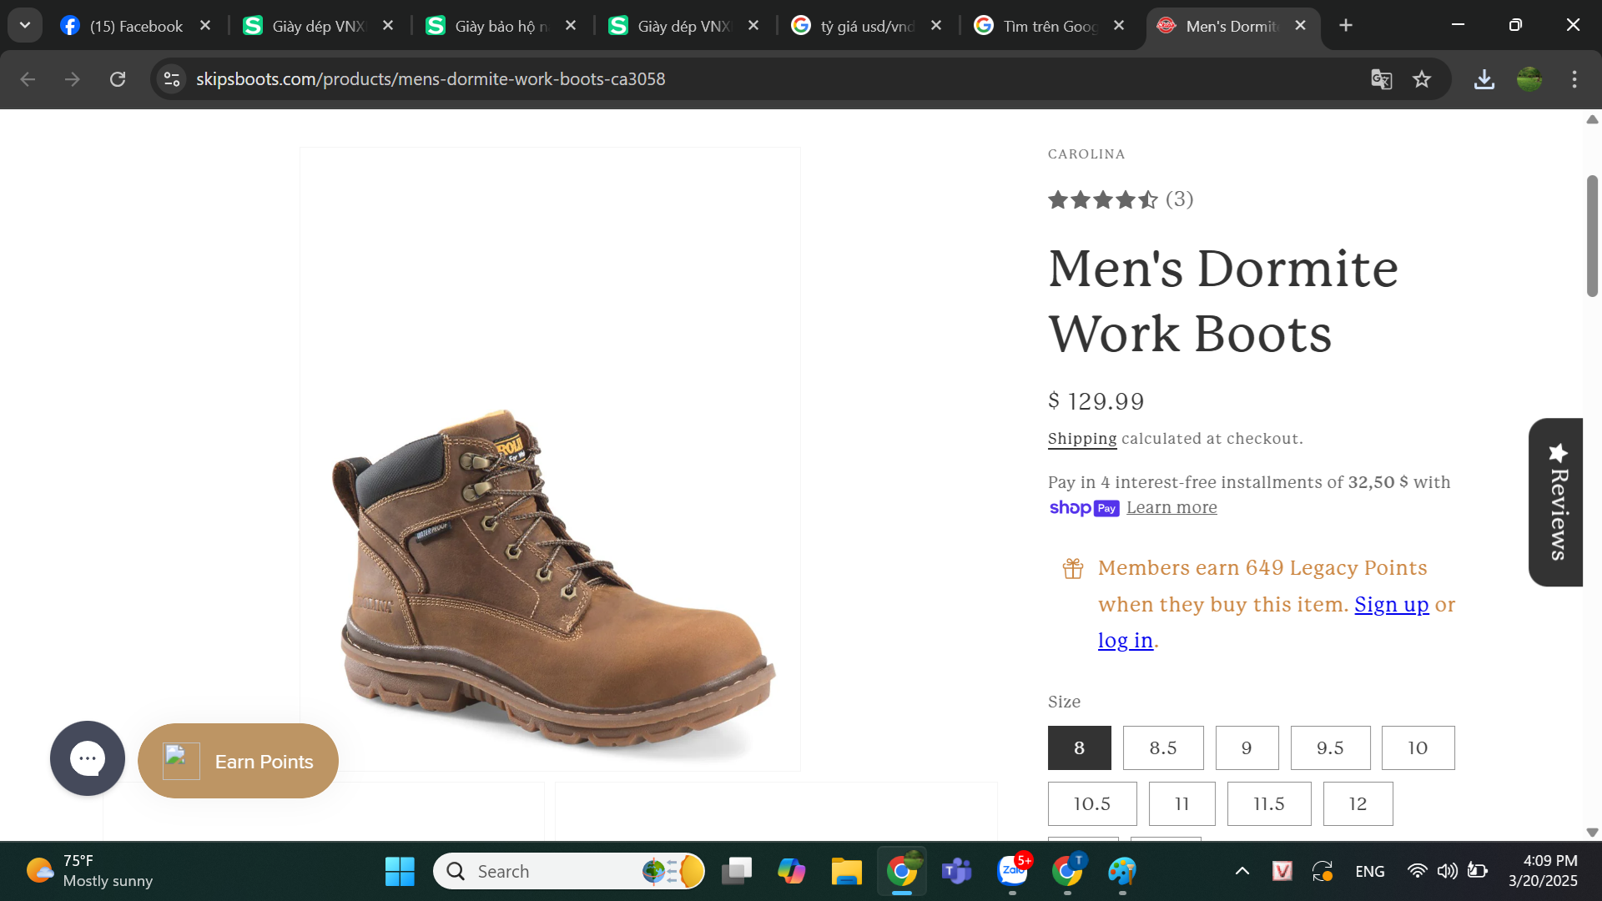Click the scrollbar down arrow
Image resolution: width=1602 pixels, height=901 pixels.
point(1592,832)
